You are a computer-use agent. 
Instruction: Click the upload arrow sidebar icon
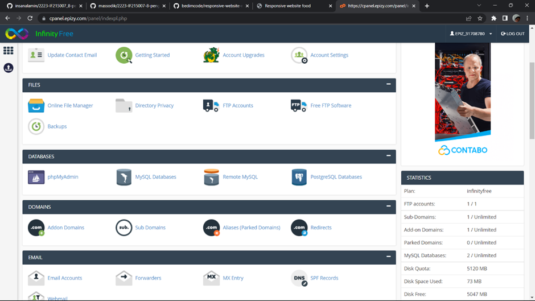coord(8,68)
